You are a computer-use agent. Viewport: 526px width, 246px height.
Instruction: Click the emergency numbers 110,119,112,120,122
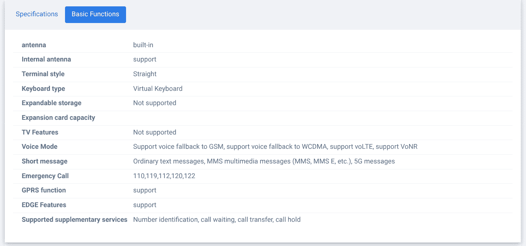(164, 176)
